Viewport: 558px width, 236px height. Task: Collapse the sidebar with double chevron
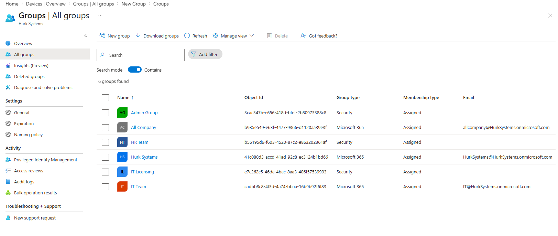(x=86, y=36)
